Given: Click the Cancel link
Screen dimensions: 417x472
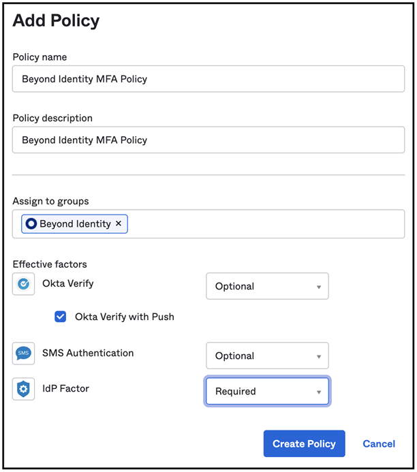Looking at the screenshot, I should click(x=378, y=443).
